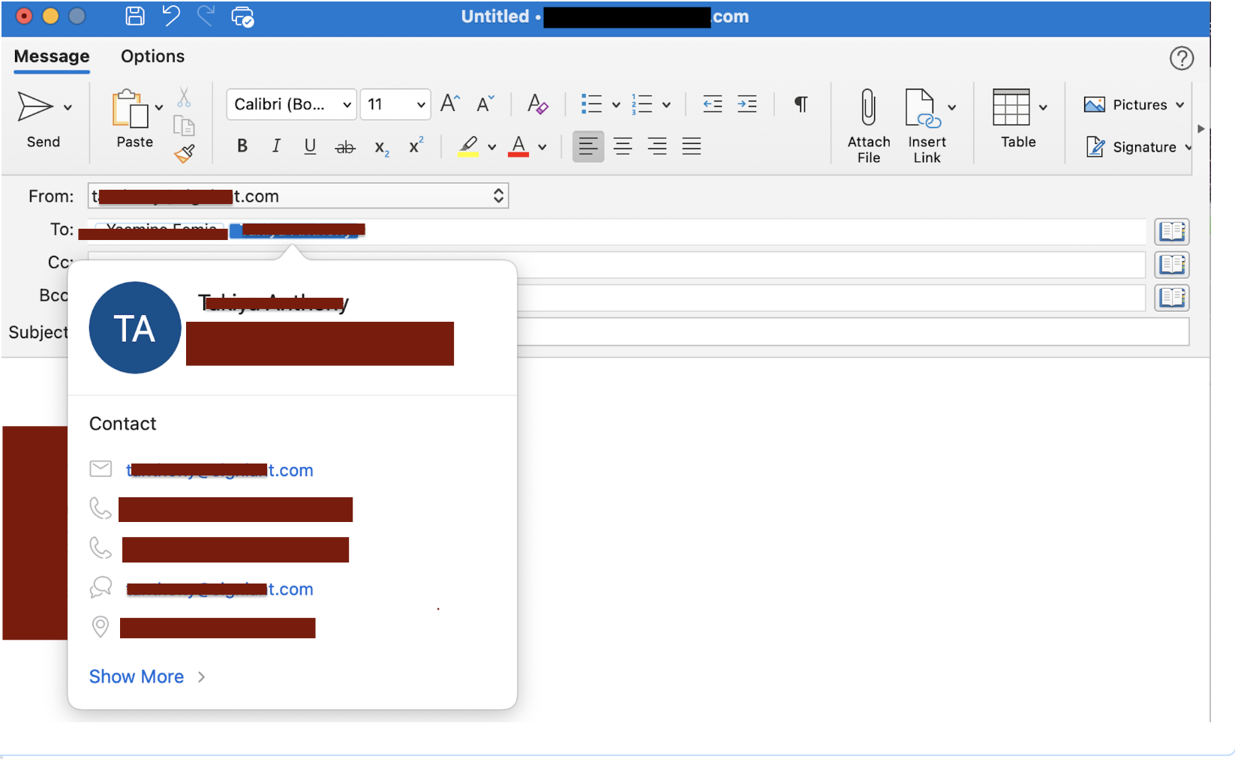Click the Signature icon
The width and height of the screenshot is (1235, 759).
[x=1095, y=147]
